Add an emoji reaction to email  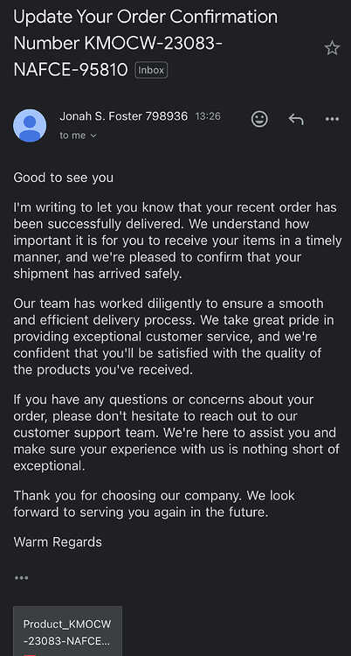tap(259, 119)
